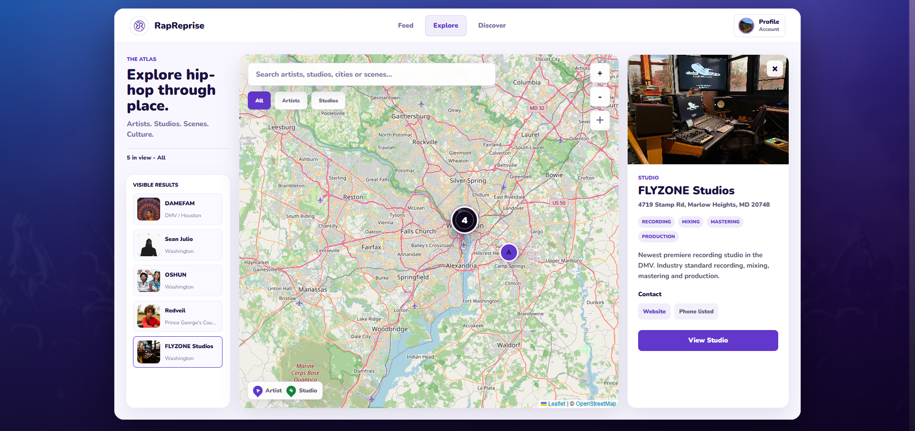Image resolution: width=915 pixels, height=431 pixels.
Task: Open the cluster marker showing 4
Action: [464, 220]
